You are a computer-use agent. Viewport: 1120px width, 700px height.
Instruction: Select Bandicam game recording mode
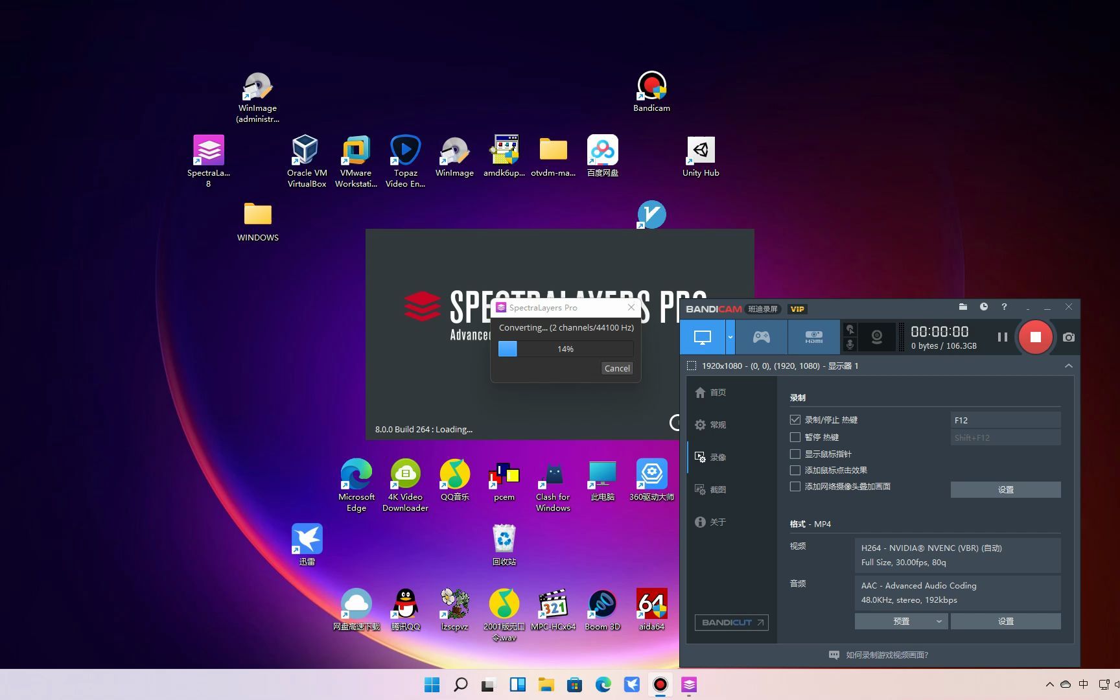click(x=761, y=337)
